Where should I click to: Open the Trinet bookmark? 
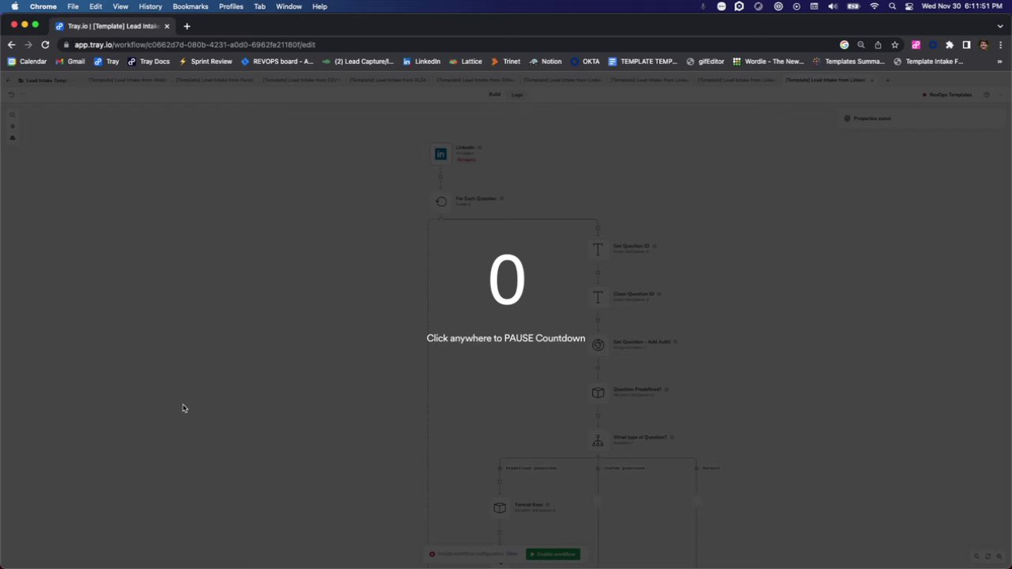(x=506, y=61)
